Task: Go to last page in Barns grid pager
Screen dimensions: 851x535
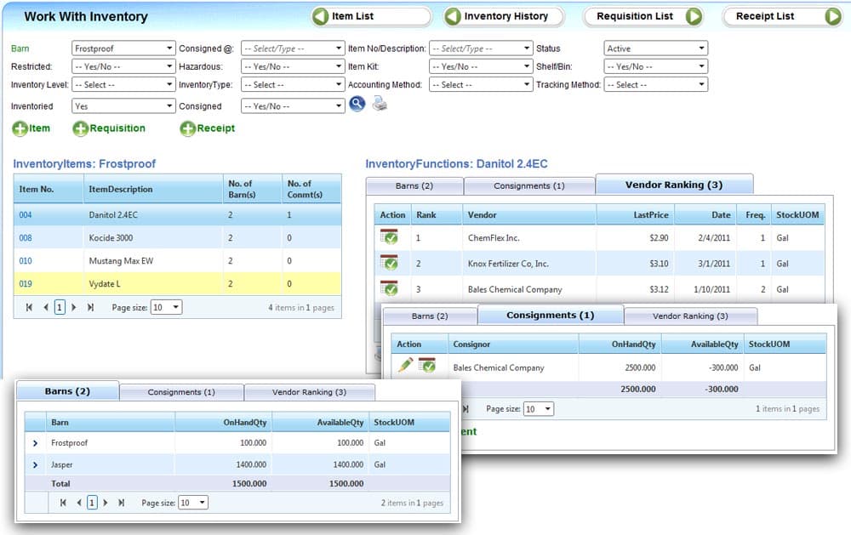Action: pyautogui.click(x=121, y=503)
